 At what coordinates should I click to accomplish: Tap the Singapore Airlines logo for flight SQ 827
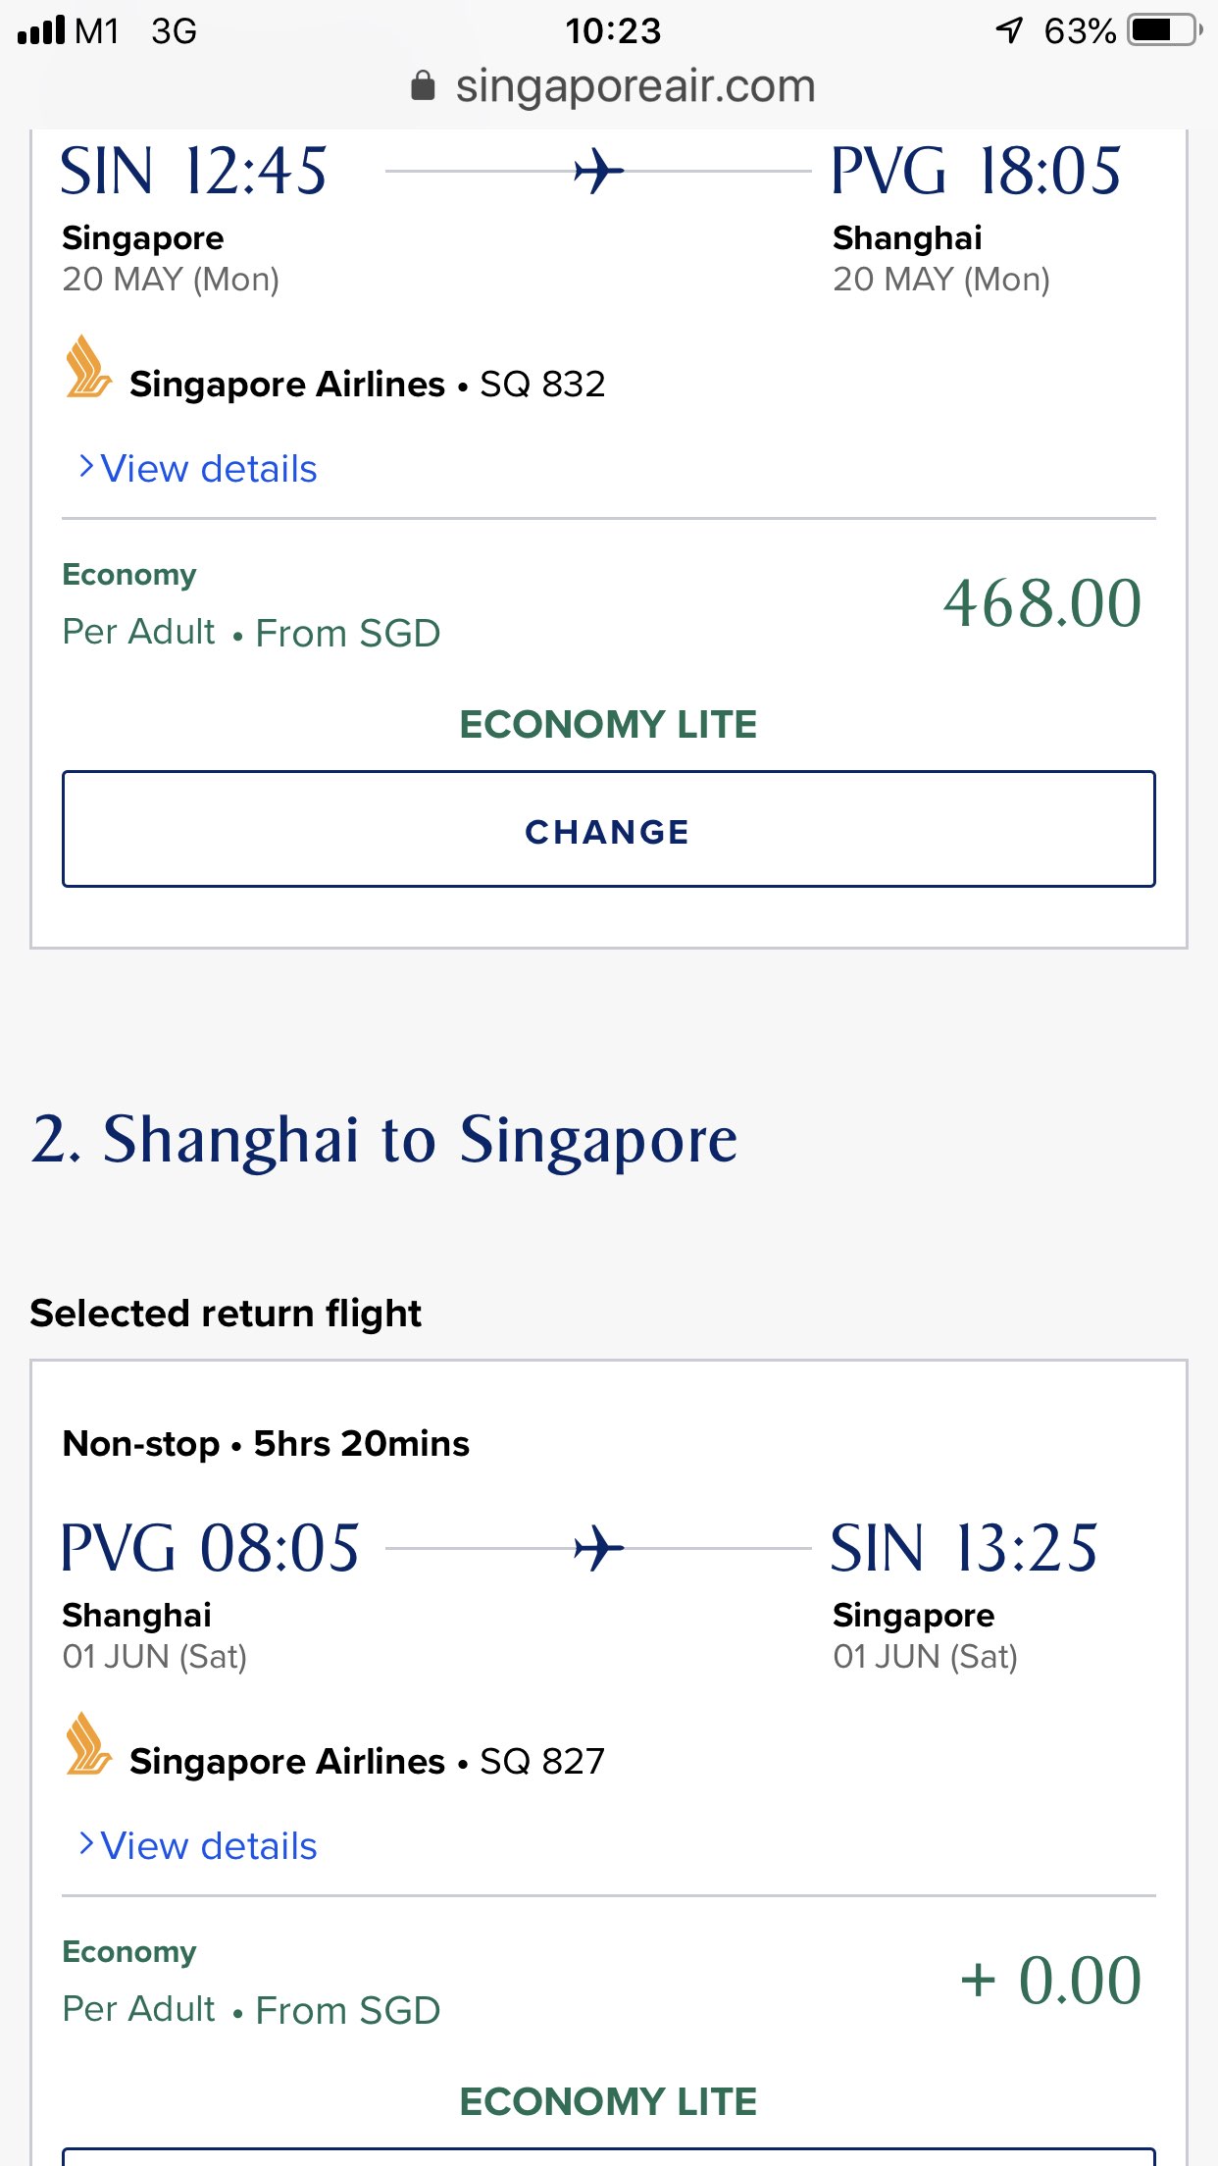[x=88, y=1745]
